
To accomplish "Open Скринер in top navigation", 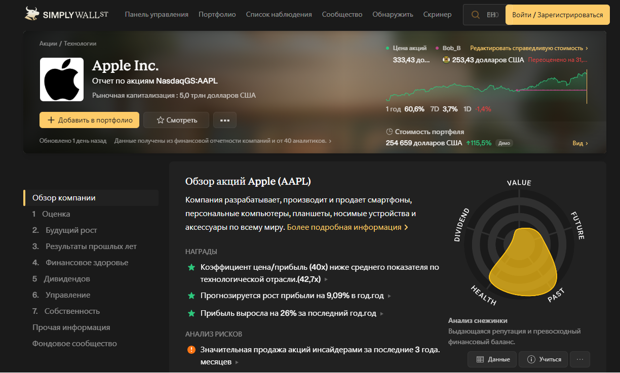I will (x=438, y=15).
